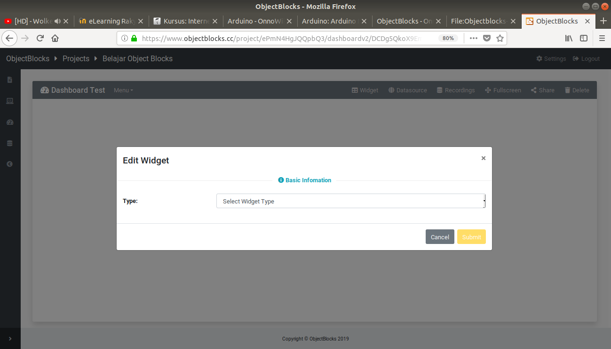Open the Firefox hamburger menu
Viewport: 611px width, 349px height.
pyautogui.click(x=602, y=38)
